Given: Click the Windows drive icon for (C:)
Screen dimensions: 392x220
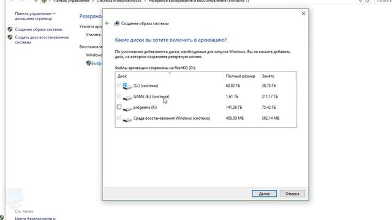Looking at the screenshot, I should click(127, 86).
